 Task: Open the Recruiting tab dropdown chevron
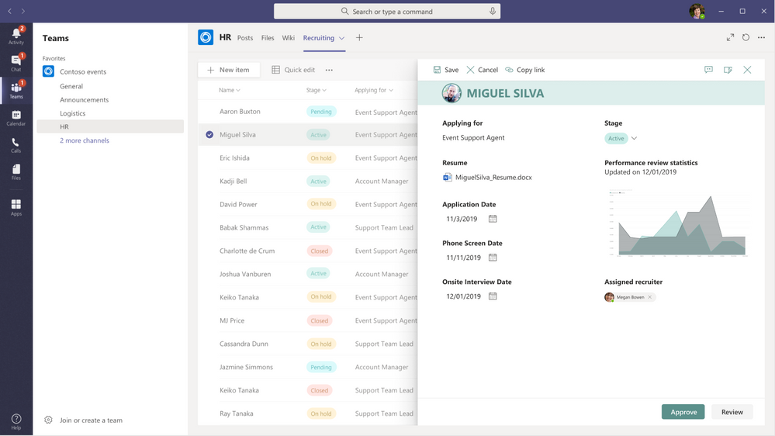(341, 38)
